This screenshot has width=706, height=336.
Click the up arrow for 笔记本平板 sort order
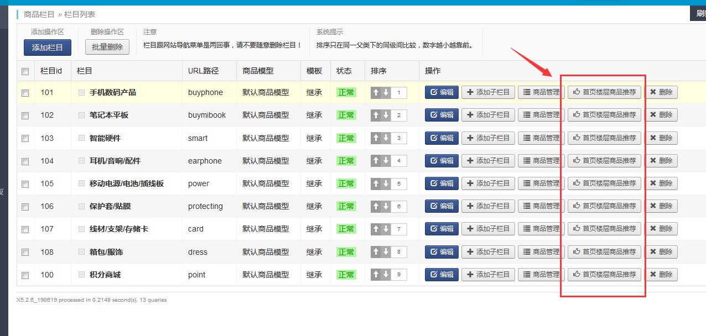376,116
